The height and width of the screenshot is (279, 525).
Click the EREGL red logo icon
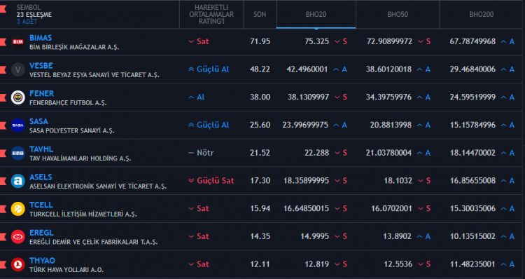[17, 237]
